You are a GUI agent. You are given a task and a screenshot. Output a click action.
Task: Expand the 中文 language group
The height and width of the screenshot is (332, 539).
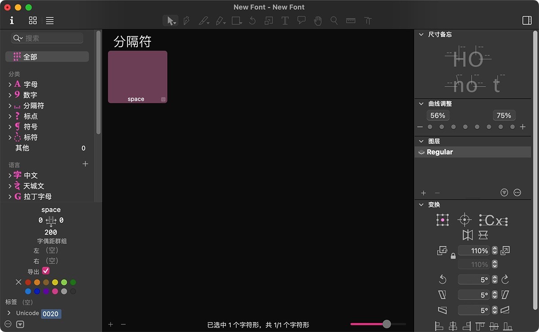[x=9, y=175]
